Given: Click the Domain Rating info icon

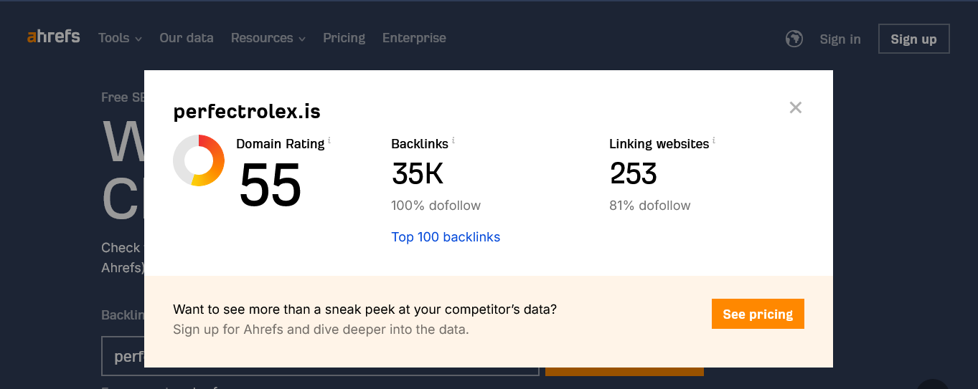Looking at the screenshot, I should 329,140.
